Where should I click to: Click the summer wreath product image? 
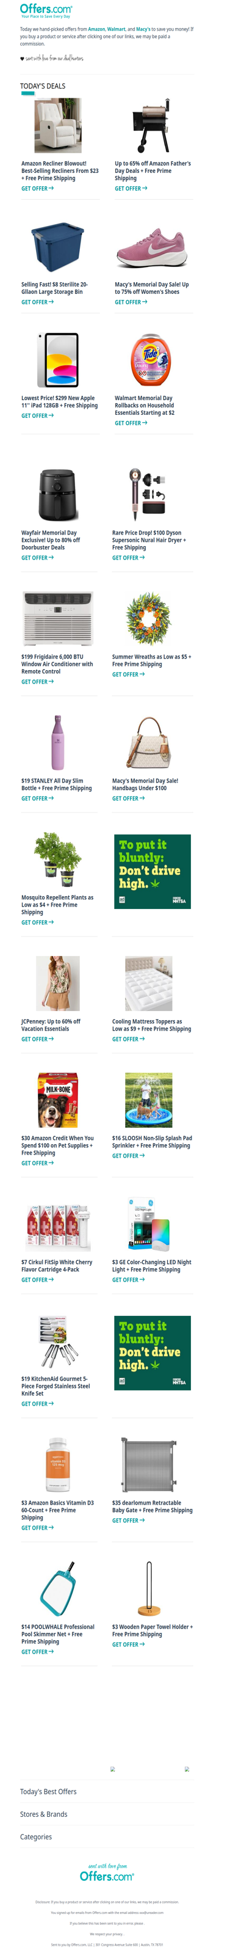click(148, 619)
